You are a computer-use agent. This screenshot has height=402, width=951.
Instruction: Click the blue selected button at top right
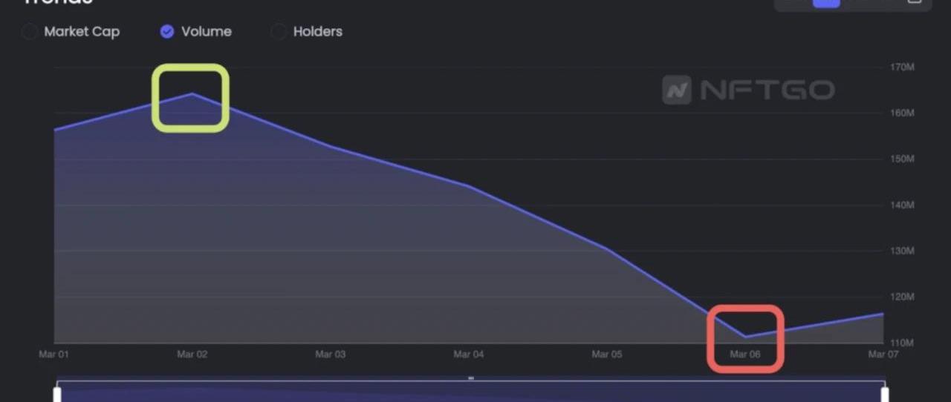[826, 2]
